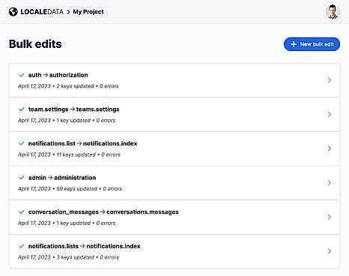Expand the notifications.lists row chevron

(x=330, y=251)
